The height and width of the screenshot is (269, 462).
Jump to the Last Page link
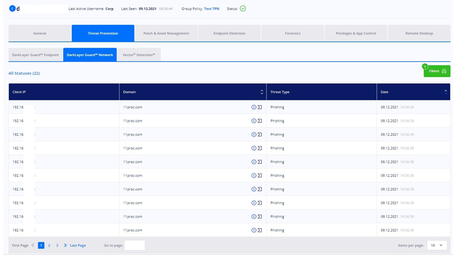(x=78, y=246)
